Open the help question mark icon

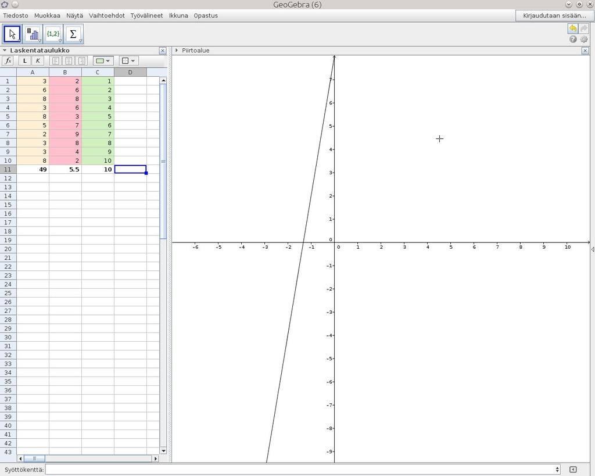tap(573, 39)
